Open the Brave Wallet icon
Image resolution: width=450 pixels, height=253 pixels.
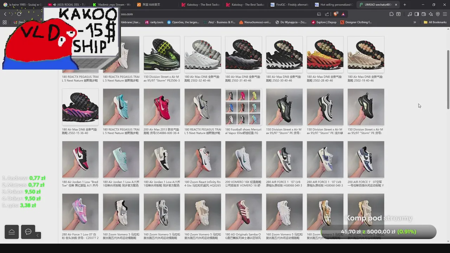click(x=424, y=14)
